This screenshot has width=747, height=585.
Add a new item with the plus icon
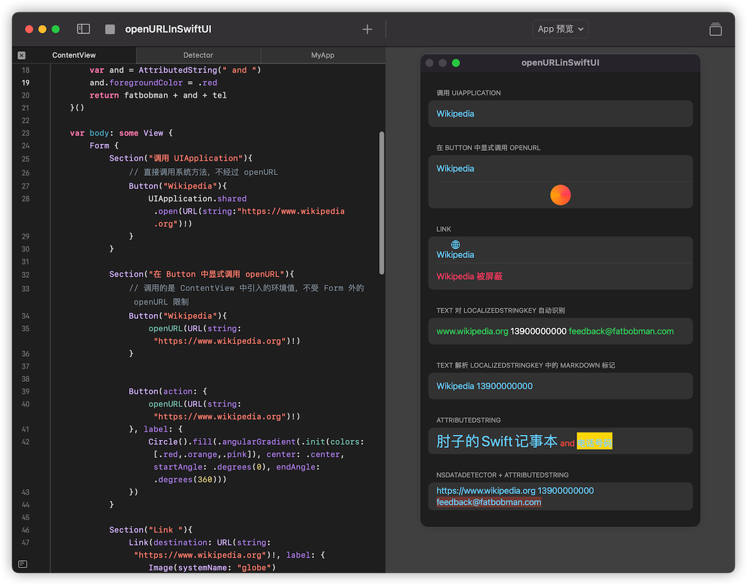tap(367, 29)
